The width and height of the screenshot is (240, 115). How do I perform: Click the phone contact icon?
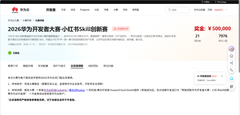pos(231,70)
